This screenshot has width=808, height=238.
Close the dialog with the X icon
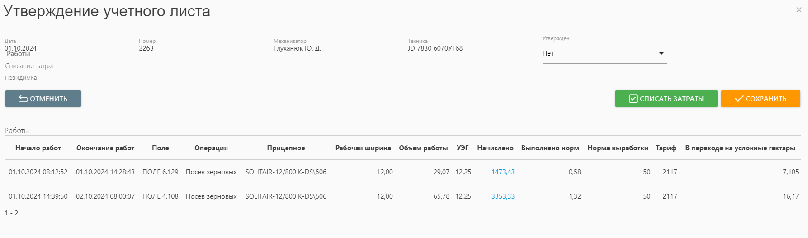(799, 9)
